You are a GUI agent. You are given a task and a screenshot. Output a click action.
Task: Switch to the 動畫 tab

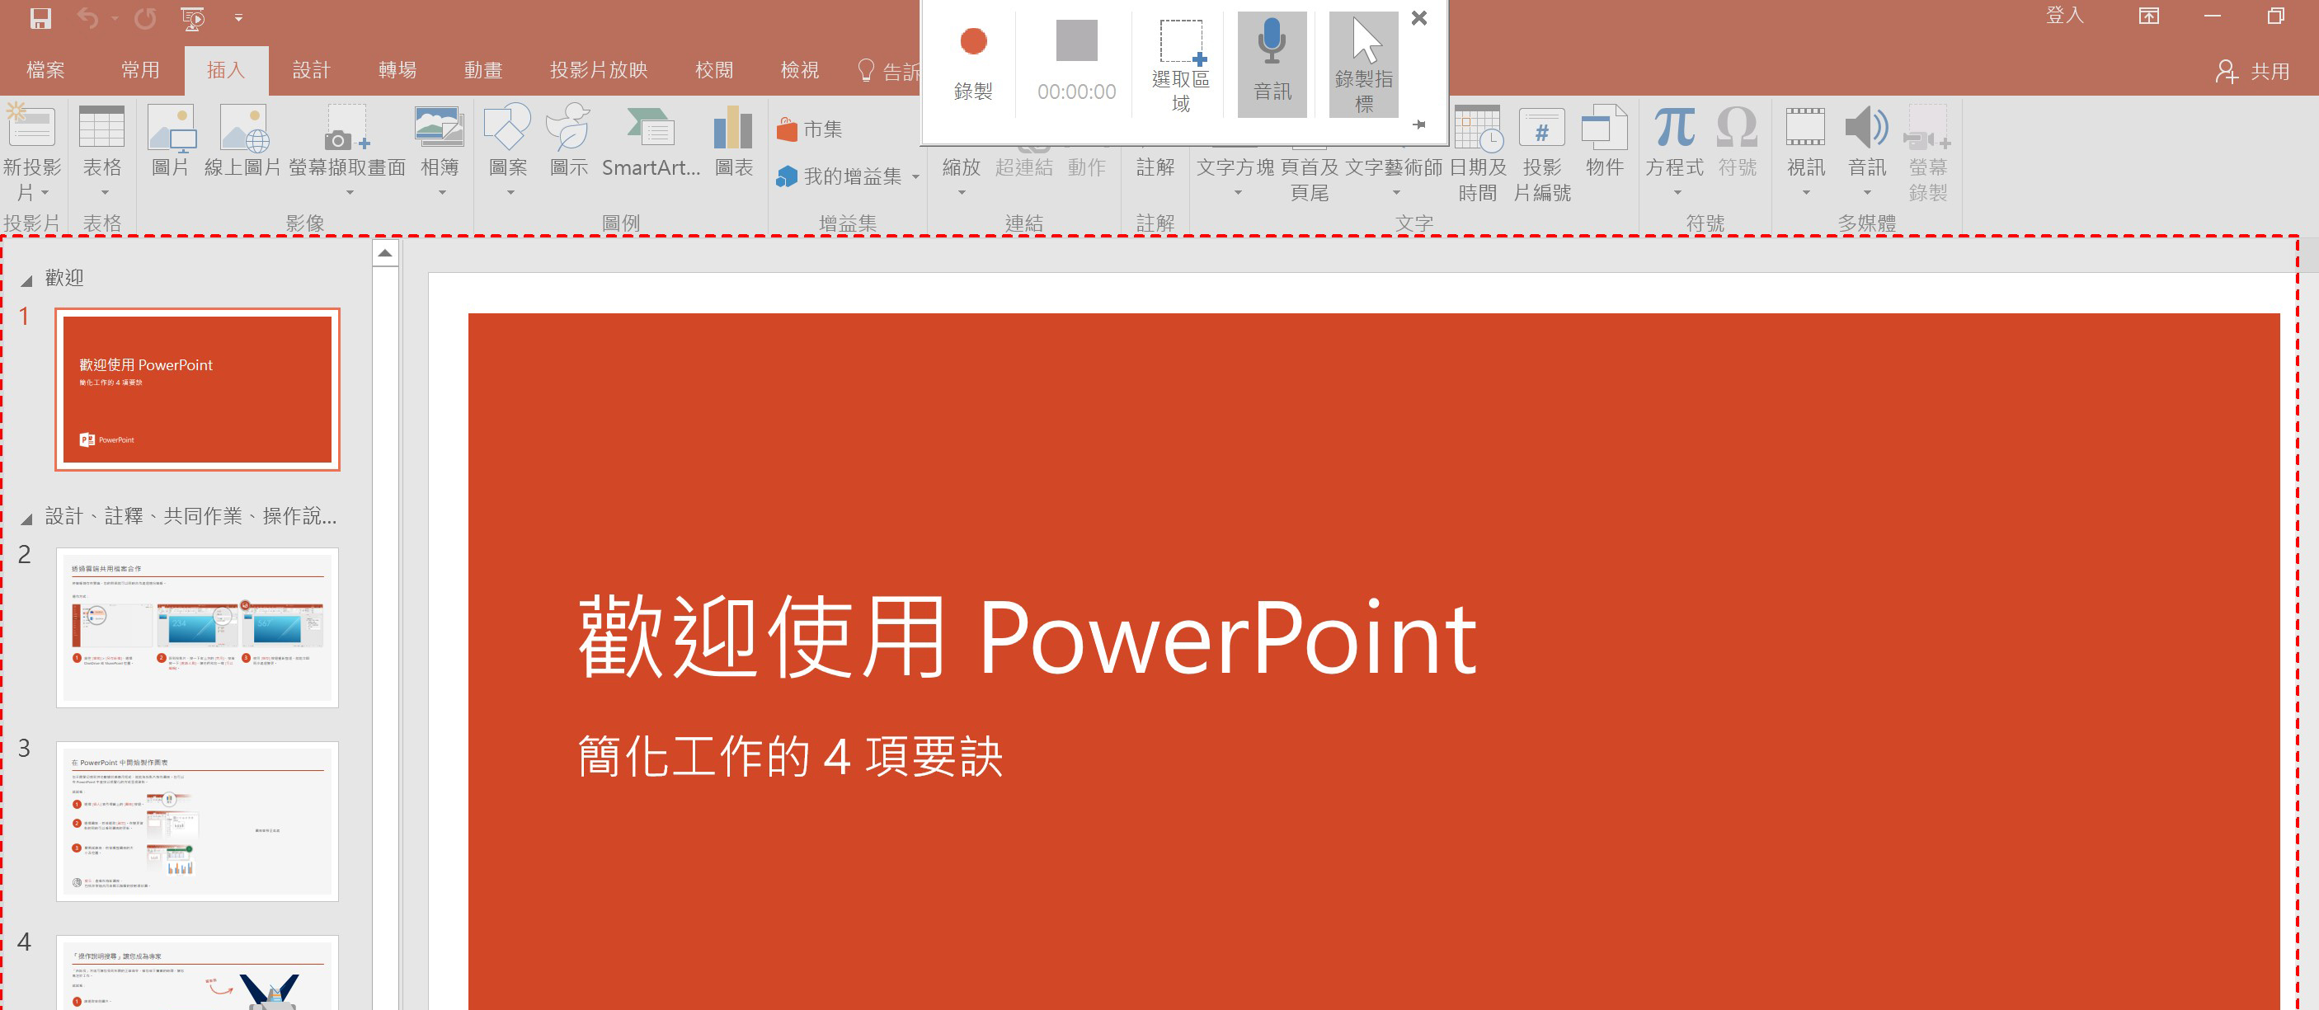click(482, 70)
